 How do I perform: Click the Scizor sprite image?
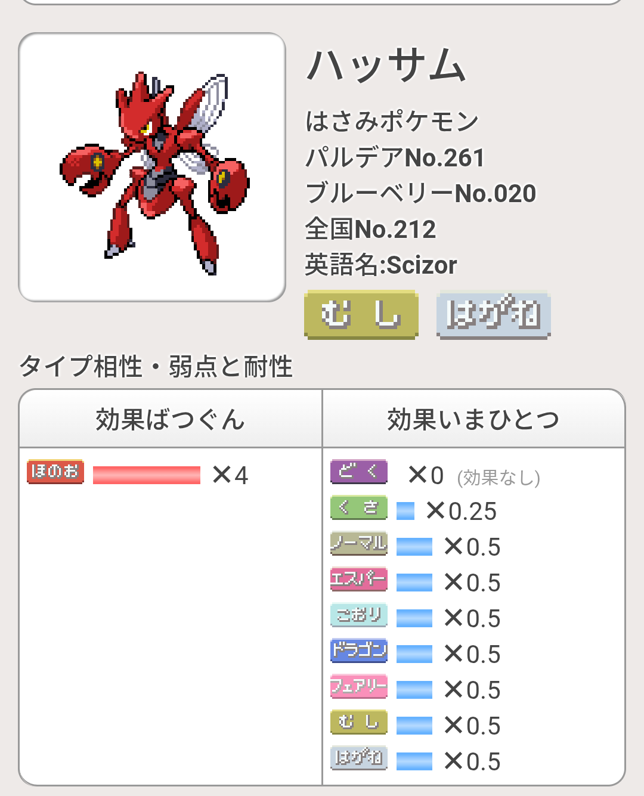coord(152,168)
